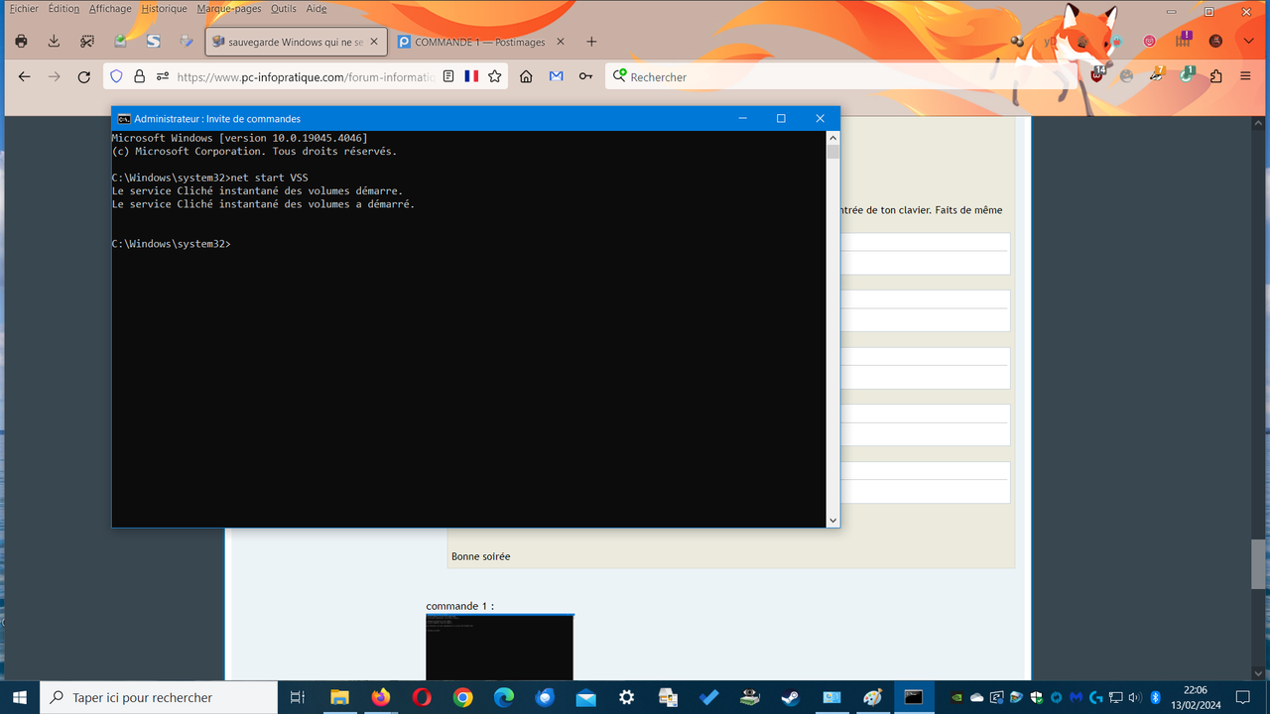Open the passwords key icon

[586, 76]
